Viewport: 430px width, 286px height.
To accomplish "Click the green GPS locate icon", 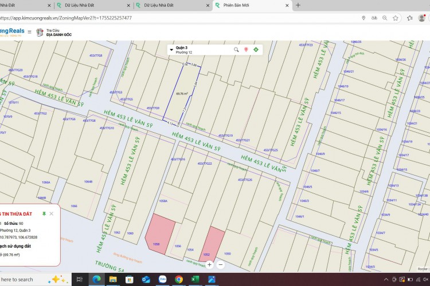I will pyautogui.click(x=256, y=50).
